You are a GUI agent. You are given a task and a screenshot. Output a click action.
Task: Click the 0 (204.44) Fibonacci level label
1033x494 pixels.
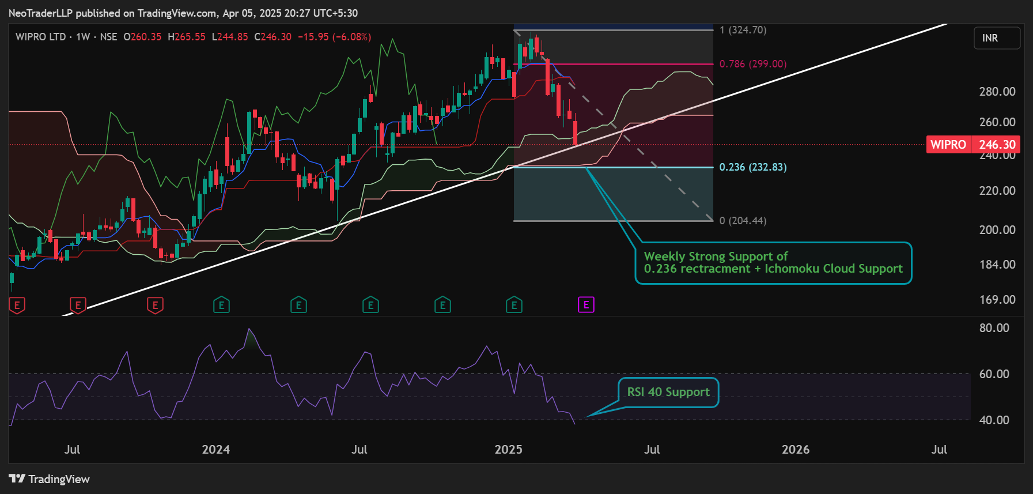743,221
